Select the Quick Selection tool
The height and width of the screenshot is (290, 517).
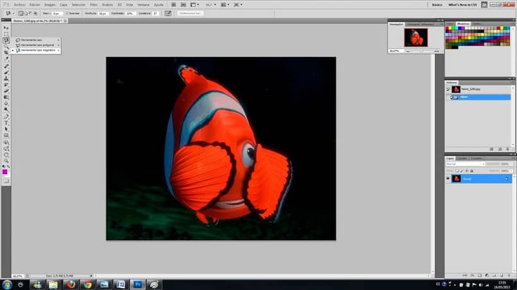pos(6,47)
